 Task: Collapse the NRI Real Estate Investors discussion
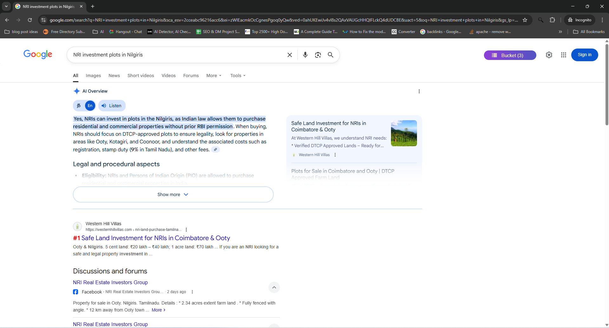tap(274, 287)
